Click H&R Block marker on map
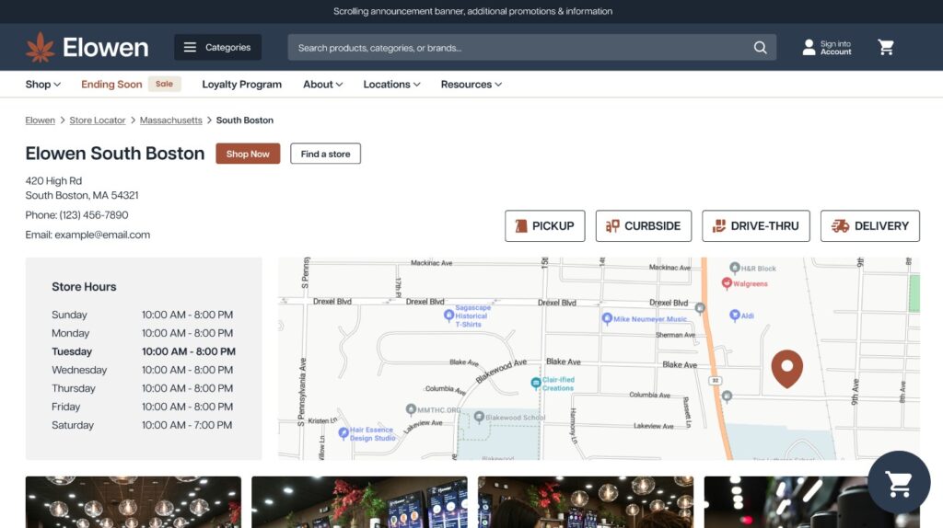Viewport: 943px width, 528px height. [x=734, y=268]
